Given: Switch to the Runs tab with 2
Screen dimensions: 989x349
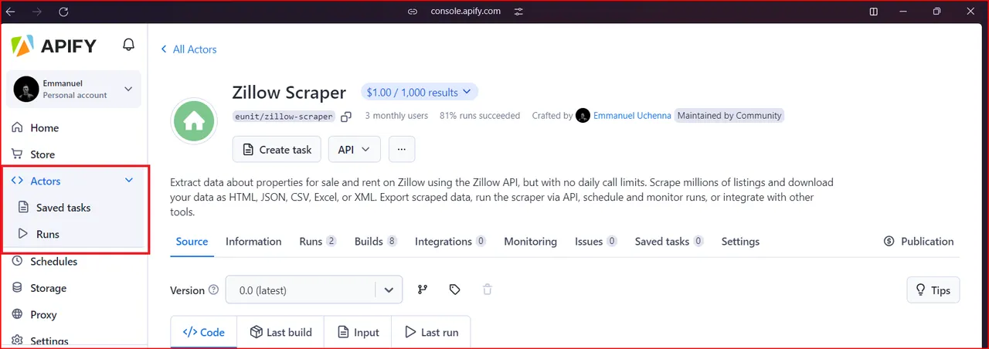Looking at the screenshot, I should [318, 242].
